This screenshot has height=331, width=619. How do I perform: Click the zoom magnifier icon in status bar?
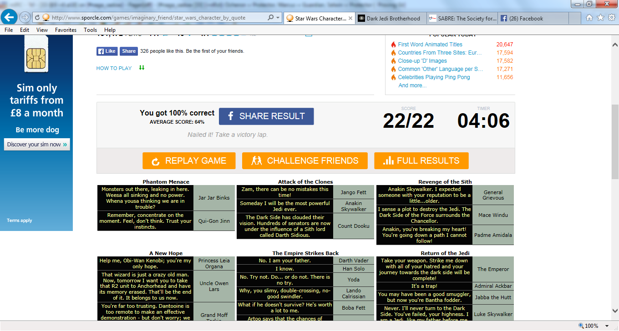tap(581, 326)
